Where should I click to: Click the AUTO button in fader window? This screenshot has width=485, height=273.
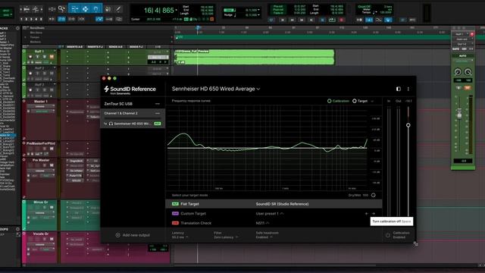pyautogui.click(x=463, y=56)
